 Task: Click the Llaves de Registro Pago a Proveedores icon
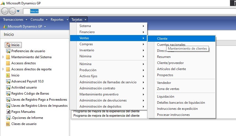(x=8, y=100)
